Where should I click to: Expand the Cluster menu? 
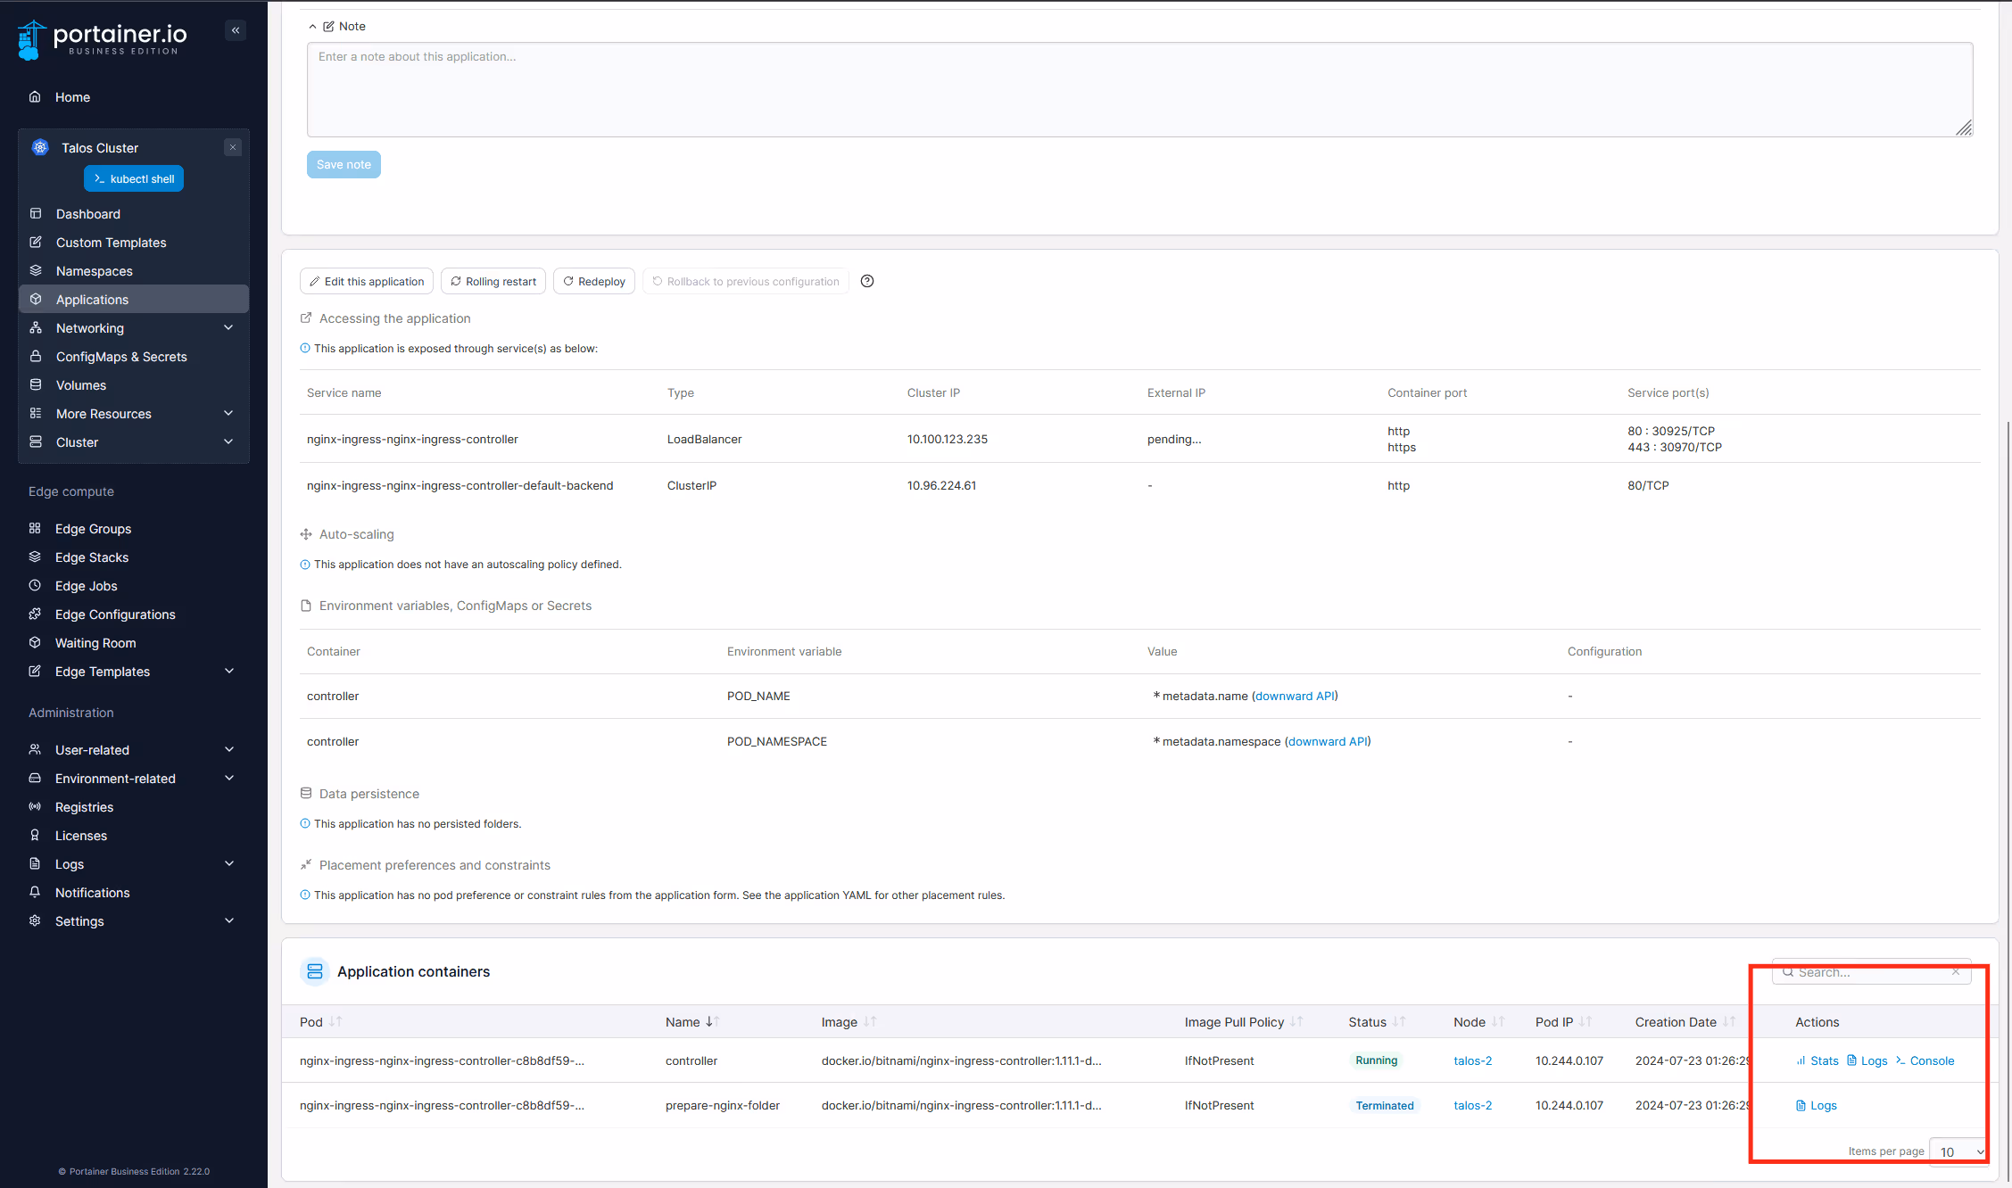pos(134,442)
